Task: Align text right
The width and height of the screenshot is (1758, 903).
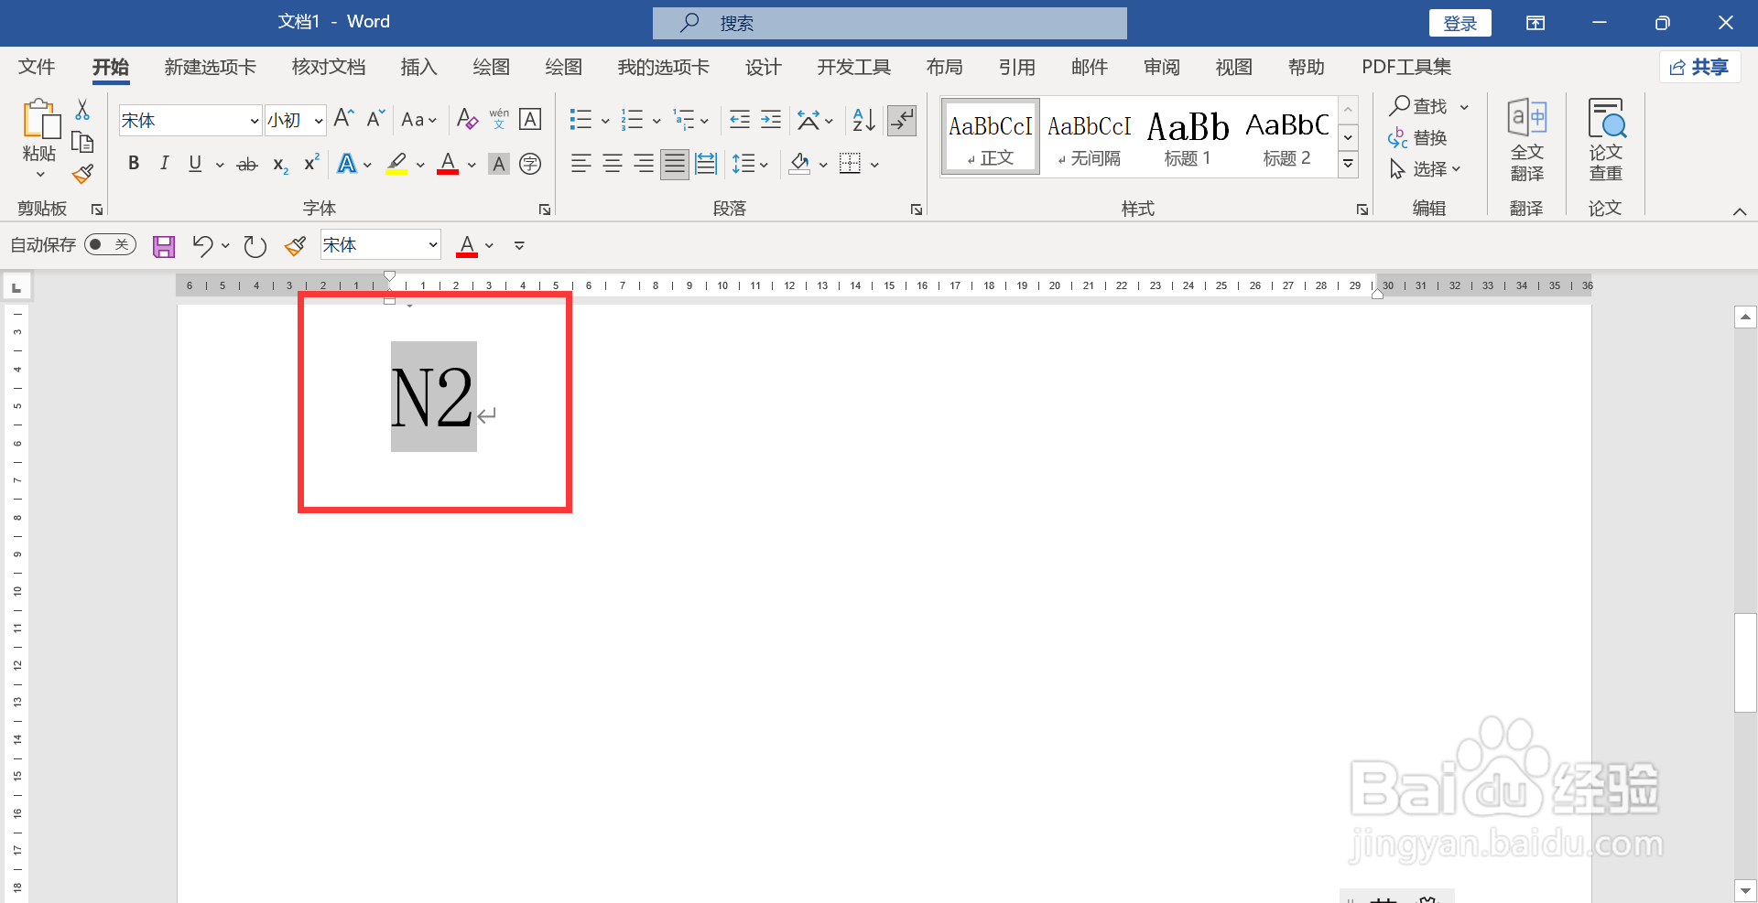Action: tap(644, 164)
